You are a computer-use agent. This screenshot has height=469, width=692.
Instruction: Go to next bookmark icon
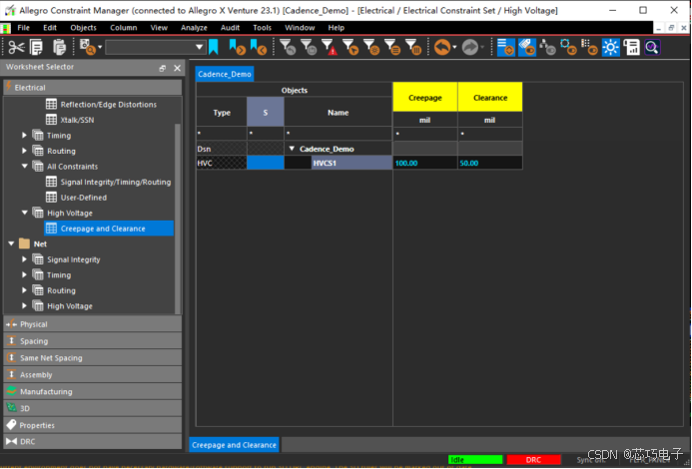click(237, 47)
